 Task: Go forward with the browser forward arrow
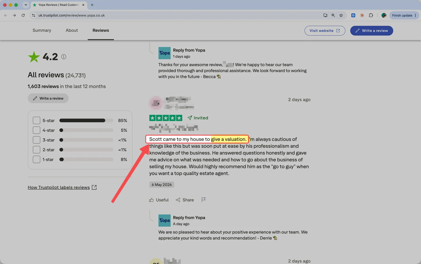coord(14,15)
